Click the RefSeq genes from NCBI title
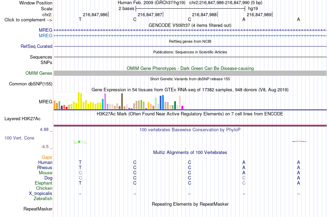 [x=190, y=41]
